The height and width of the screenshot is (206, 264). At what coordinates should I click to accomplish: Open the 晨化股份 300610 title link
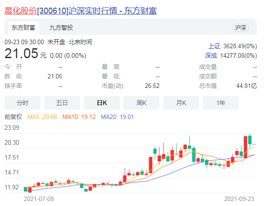coord(81,11)
